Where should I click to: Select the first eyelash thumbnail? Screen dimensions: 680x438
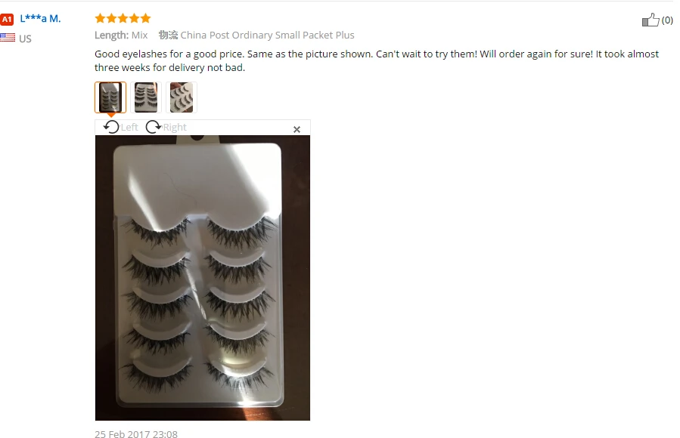(110, 97)
